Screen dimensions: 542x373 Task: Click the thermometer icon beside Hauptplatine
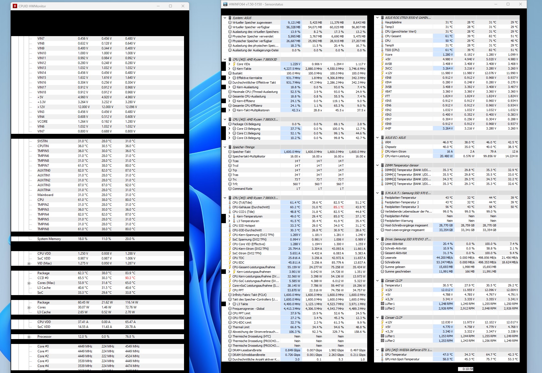(x=382, y=22)
